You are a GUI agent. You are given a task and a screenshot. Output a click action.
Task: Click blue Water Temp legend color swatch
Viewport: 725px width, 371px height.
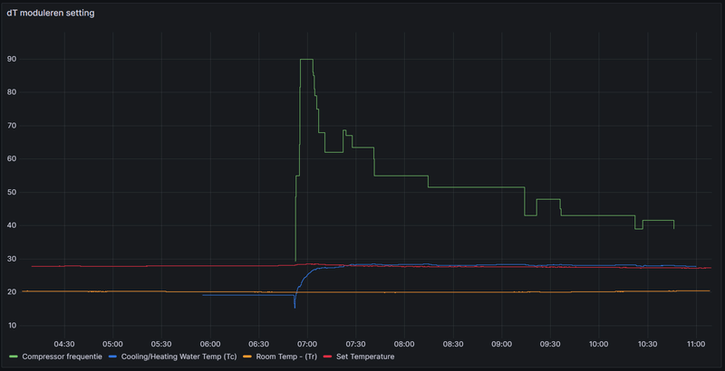point(112,357)
